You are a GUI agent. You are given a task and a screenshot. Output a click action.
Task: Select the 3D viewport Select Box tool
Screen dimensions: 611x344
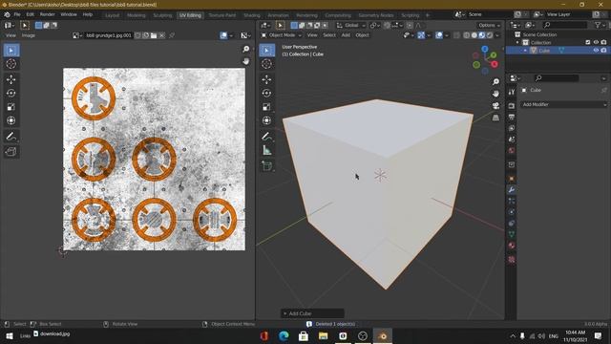click(x=267, y=51)
